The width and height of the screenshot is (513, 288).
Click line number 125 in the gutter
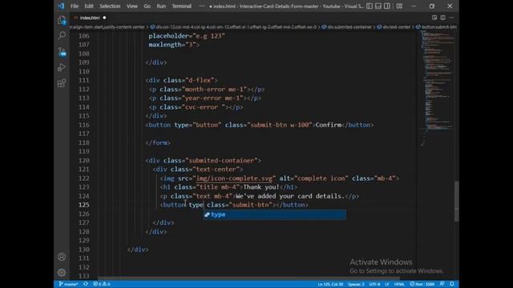click(83, 205)
